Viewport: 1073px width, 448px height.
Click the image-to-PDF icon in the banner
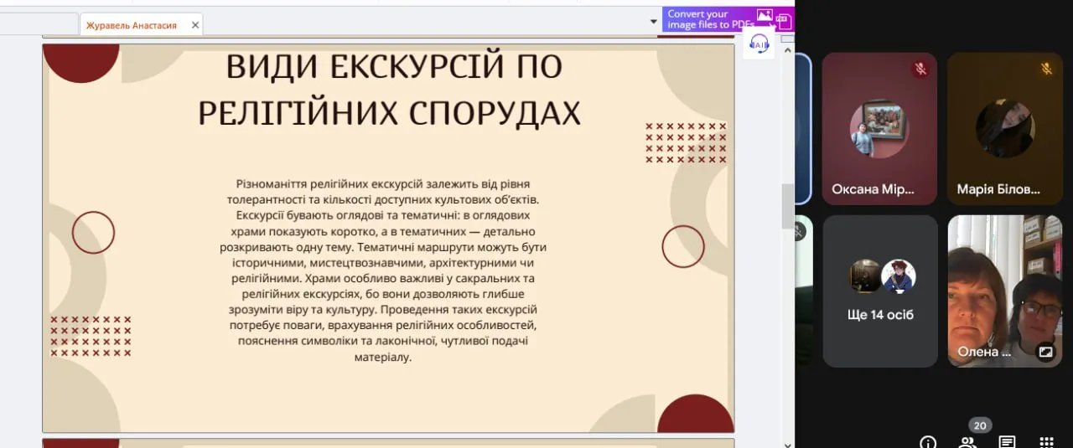(765, 15)
